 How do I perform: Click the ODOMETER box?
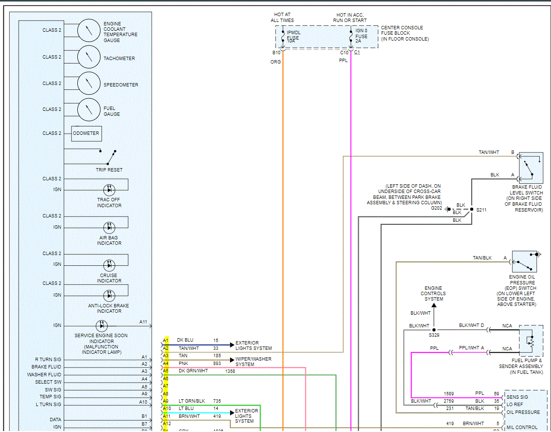(86, 133)
